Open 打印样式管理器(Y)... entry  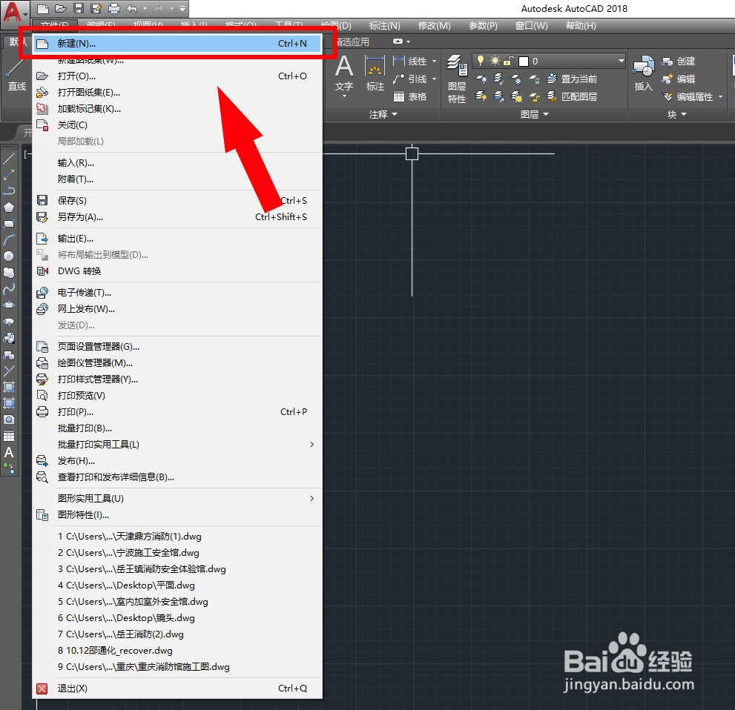click(178, 379)
